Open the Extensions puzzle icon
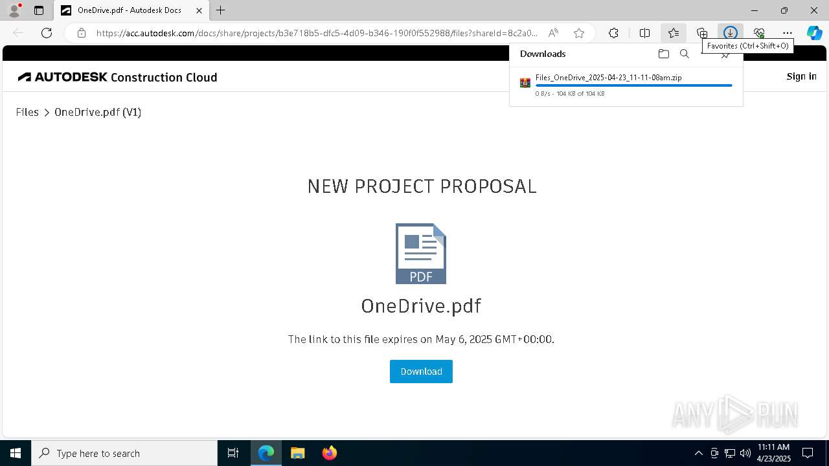This screenshot has height=466, width=829. (613, 33)
